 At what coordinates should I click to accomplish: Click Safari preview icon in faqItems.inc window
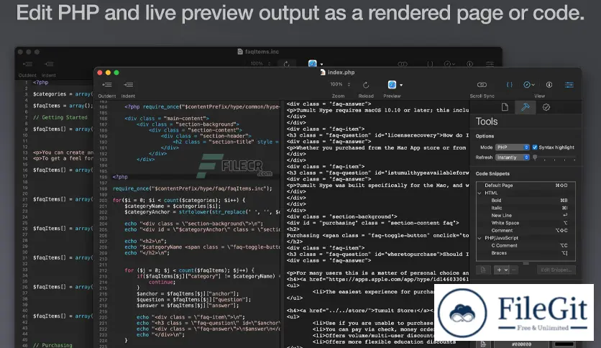click(313, 63)
